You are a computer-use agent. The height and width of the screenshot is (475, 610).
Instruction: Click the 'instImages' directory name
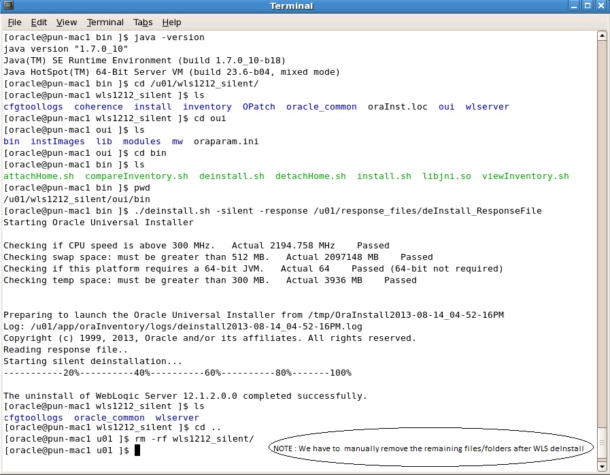coord(58,142)
